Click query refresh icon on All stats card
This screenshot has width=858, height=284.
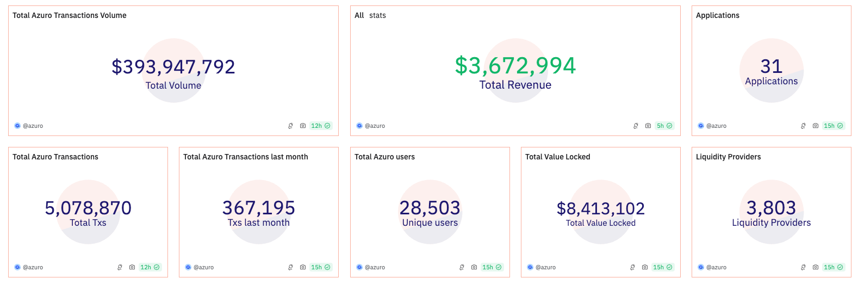click(636, 126)
